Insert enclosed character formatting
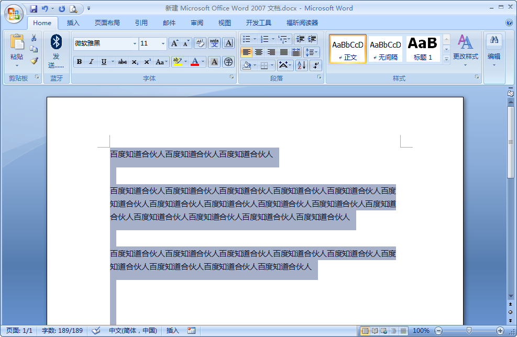The image size is (517, 337). [x=228, y=62]
